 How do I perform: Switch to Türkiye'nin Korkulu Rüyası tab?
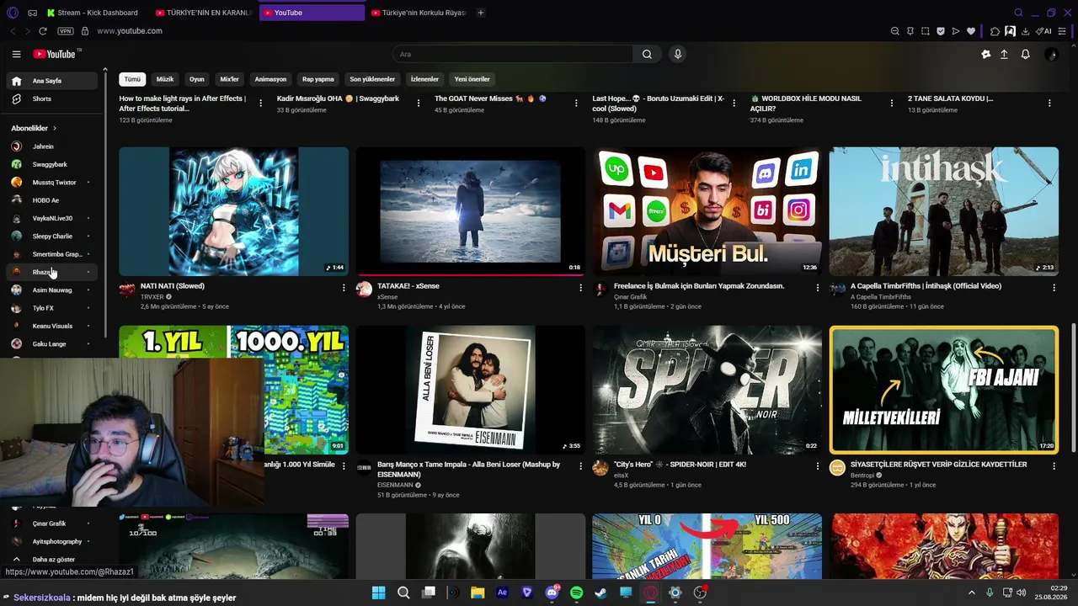[x=418, y=13]
